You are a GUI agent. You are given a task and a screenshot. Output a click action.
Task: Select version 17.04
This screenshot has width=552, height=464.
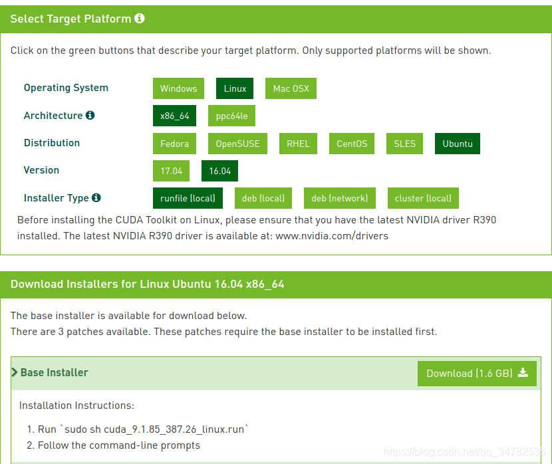(x=171, y=171)
